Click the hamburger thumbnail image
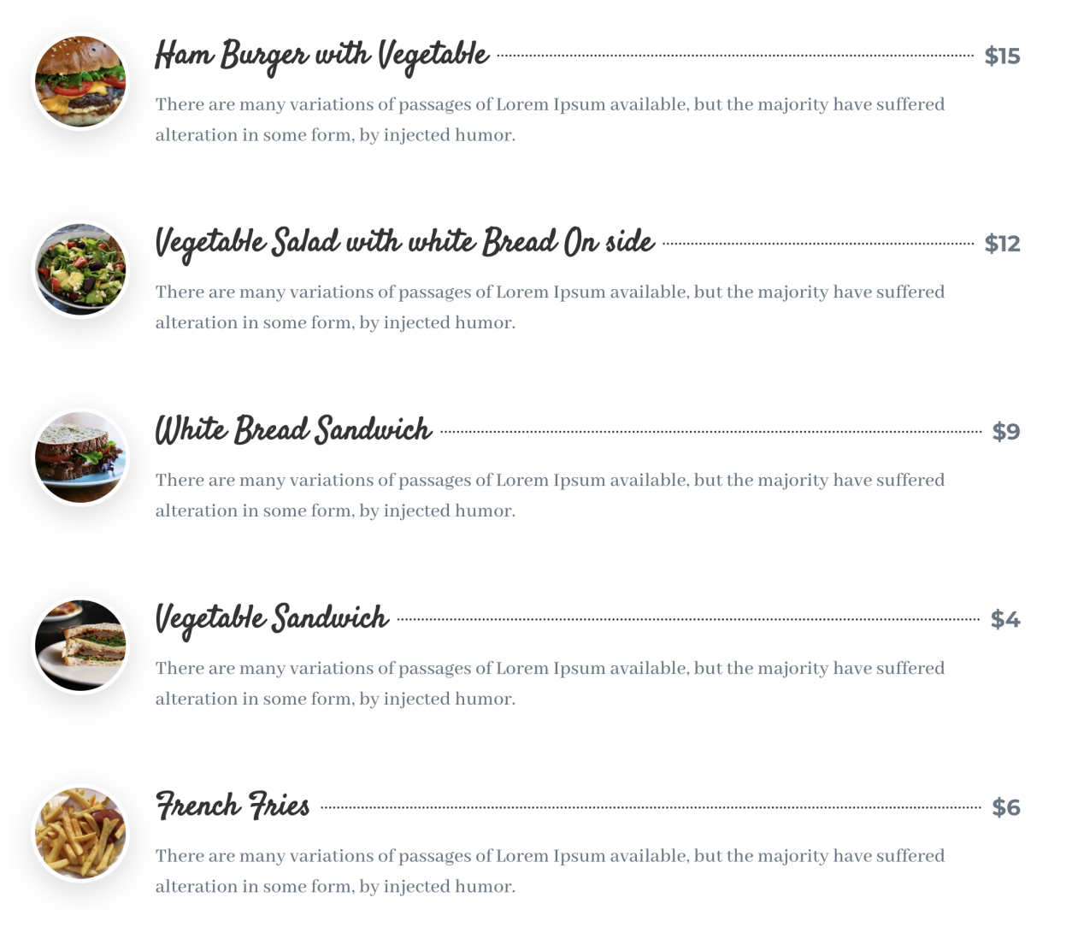 click(x=80, y=82)
